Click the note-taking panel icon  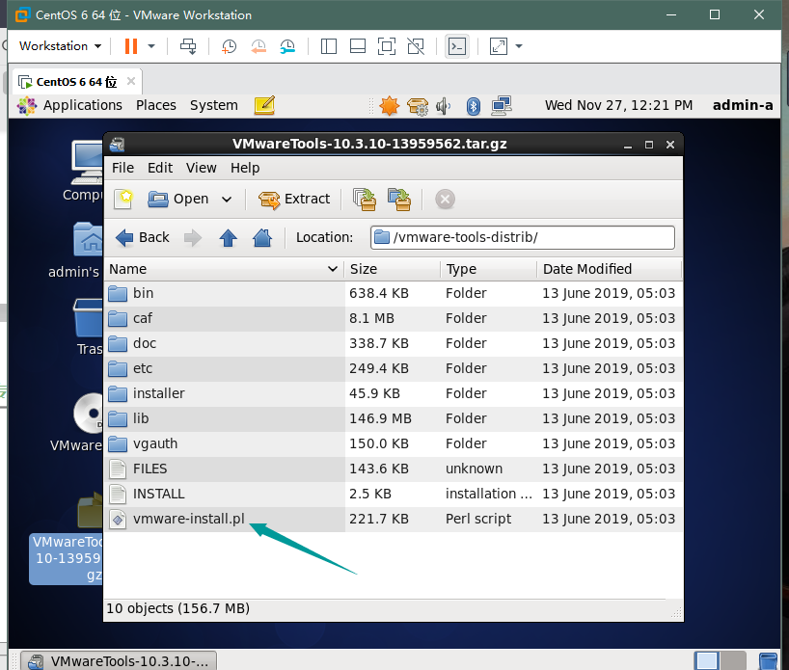pyautogui.click(x=264, y=105)
